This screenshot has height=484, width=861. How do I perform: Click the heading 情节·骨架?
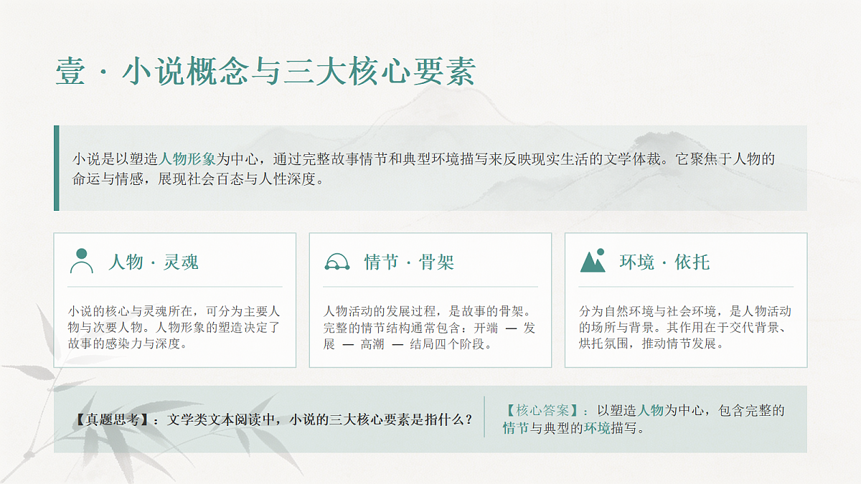(x=409, y=262)
